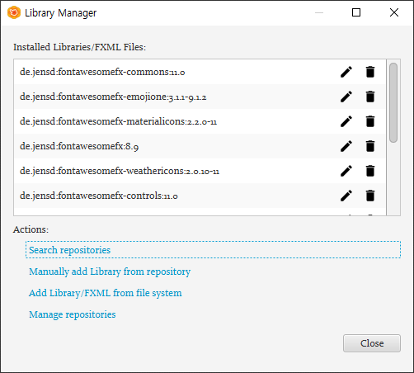Screen dimensions: 414x373
Task: Delete the fontawesomefx-materialicons library entry
Action: click(370, 121)
